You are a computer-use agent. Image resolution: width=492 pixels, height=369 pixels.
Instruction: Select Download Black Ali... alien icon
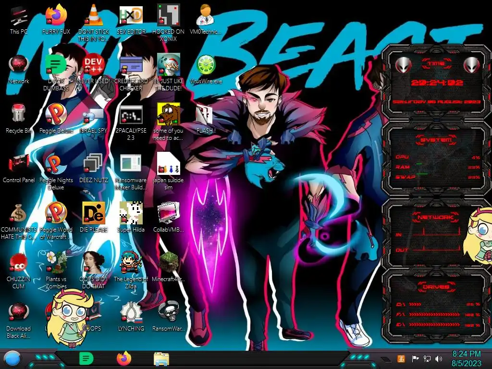click(19, 320)
